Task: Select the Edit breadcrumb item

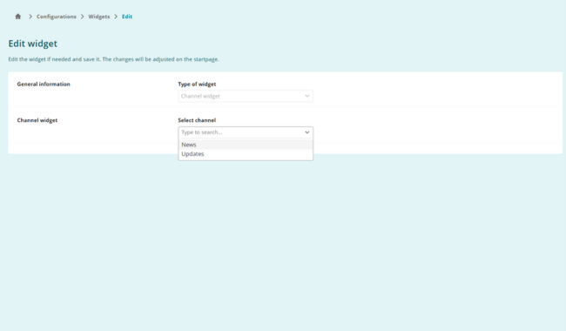Action: pyautogui.click(x=127, y=17)
